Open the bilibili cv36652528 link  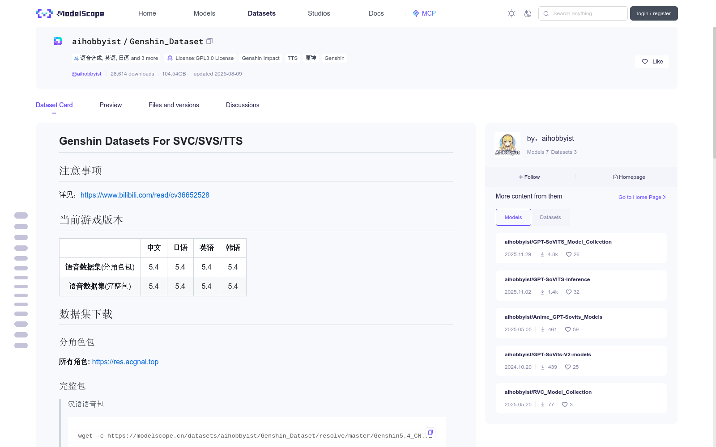click(145, 195)
